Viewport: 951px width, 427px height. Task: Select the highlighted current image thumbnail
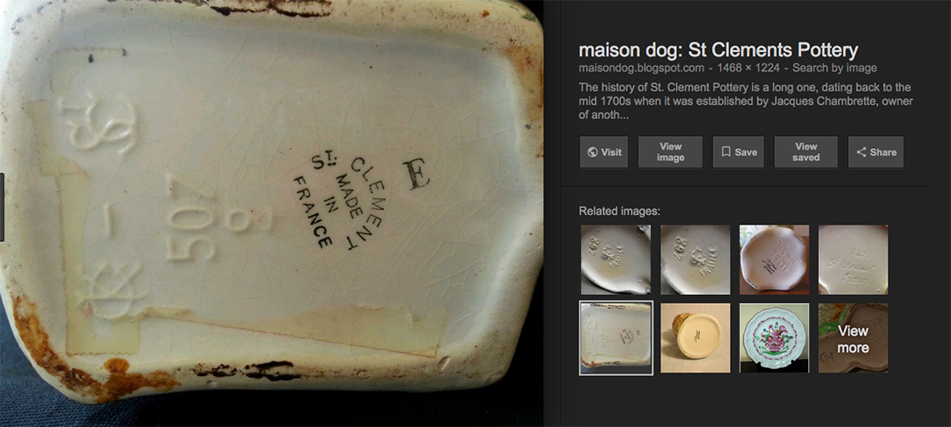616,338
